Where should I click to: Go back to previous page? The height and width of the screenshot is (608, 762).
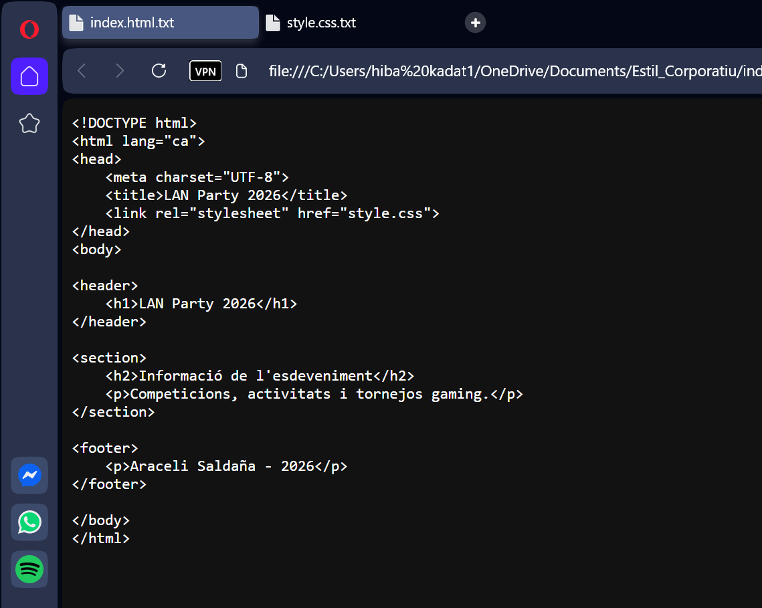coord(82,71)
